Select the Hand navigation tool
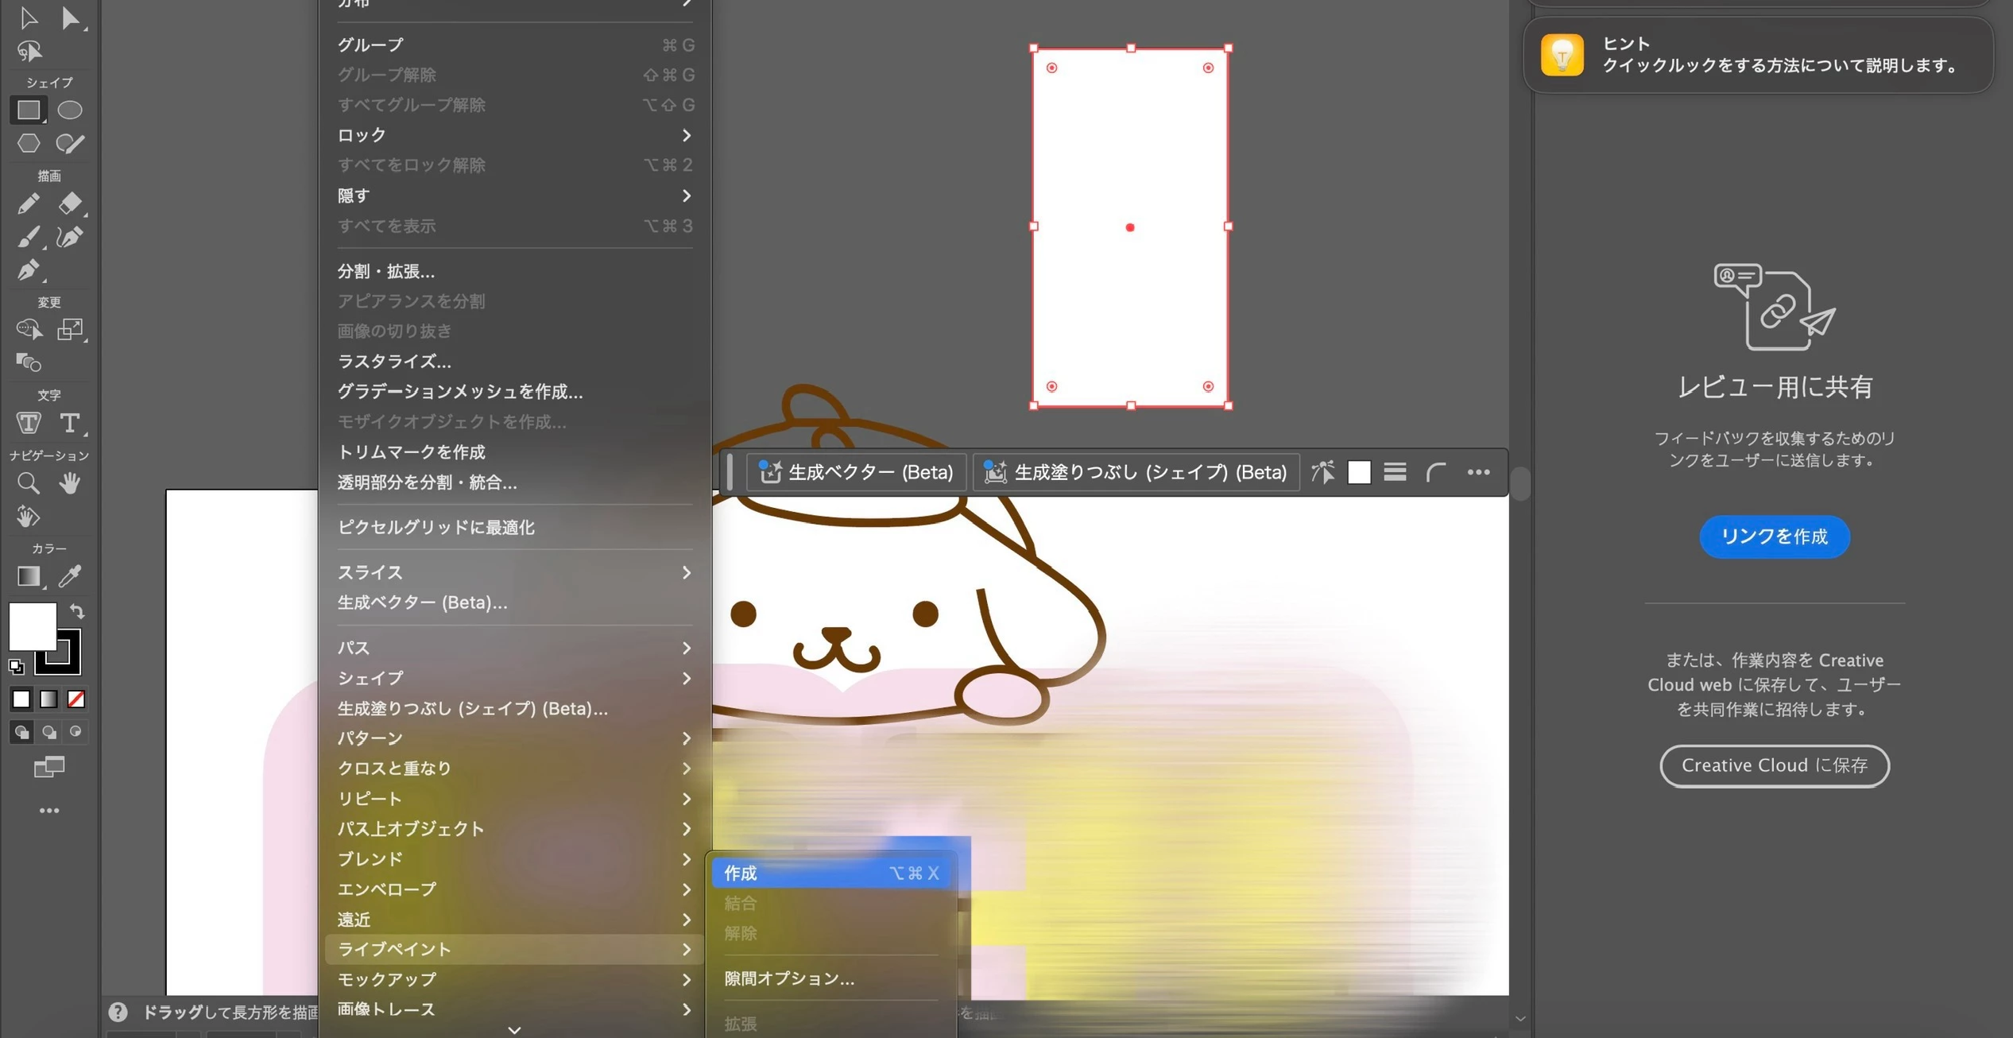2013x1038 pixels. tap(70, 483)
